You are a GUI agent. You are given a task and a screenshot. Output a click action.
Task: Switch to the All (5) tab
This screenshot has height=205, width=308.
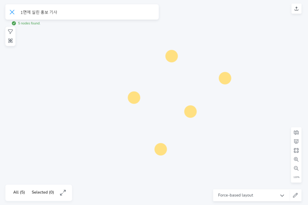(x=19, y=192)
